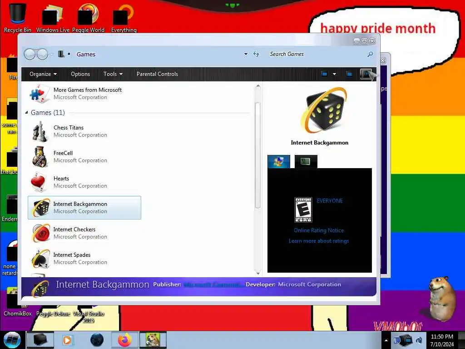
Task: Click the Windows Start orb
Action: 12,340
